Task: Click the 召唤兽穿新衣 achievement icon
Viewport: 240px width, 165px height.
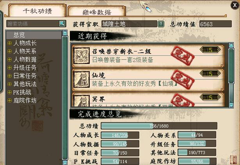Action: (81, 56)
